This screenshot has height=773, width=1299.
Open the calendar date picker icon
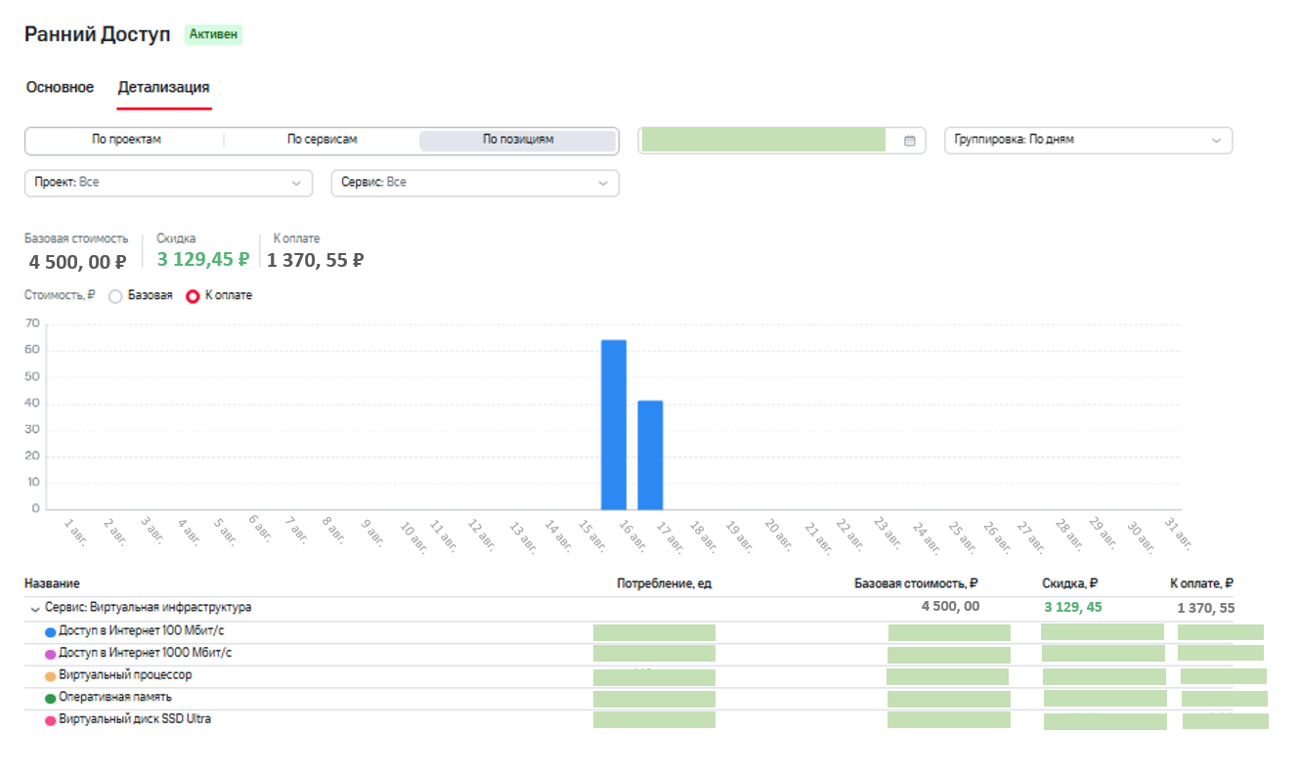point(909,141)
